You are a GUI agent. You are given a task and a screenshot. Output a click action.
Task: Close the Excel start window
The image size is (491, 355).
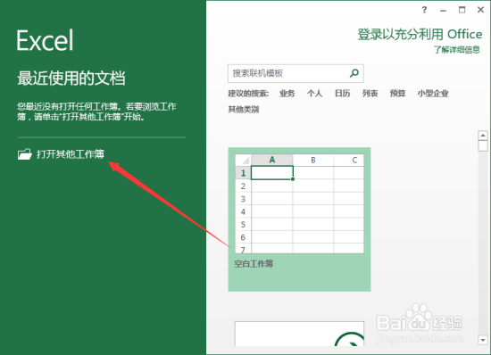(480, 10)
